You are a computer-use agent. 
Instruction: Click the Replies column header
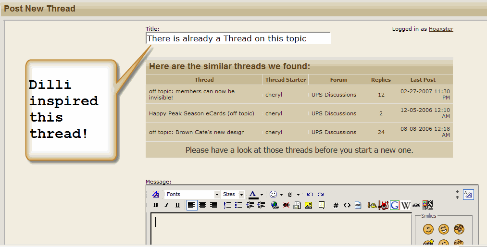381,80
